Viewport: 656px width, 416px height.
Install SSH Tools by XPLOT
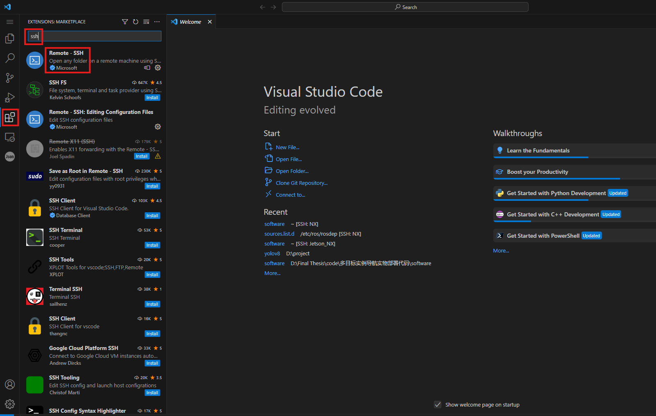(152, 275)
